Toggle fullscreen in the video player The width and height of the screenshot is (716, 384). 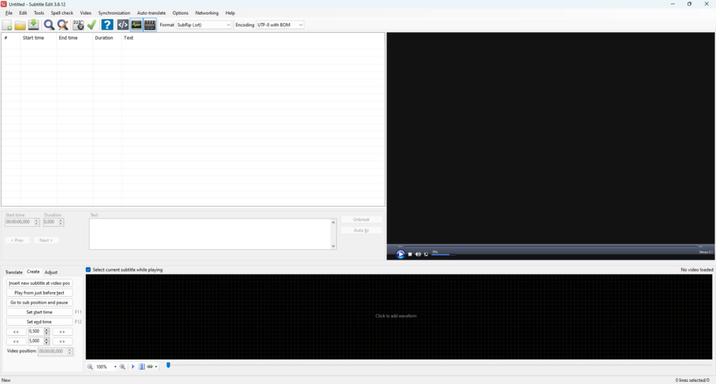tap(426, 254)
